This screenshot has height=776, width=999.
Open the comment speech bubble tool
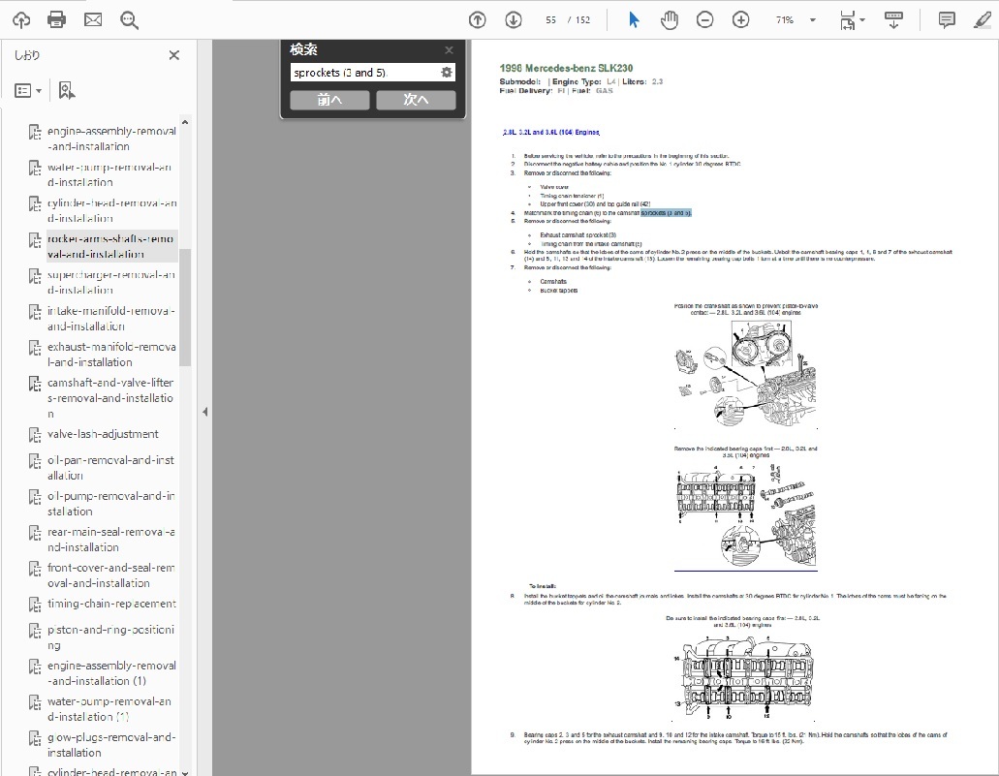point(947,19)
